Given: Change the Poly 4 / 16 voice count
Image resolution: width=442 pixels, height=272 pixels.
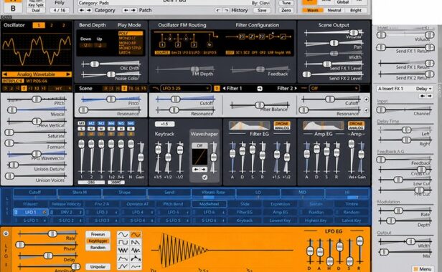Looking at the screenshot, I should pos(59,10).
